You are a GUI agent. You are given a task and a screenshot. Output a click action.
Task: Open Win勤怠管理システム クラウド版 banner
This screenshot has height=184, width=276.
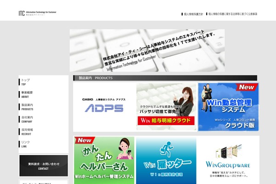(228, 107)
